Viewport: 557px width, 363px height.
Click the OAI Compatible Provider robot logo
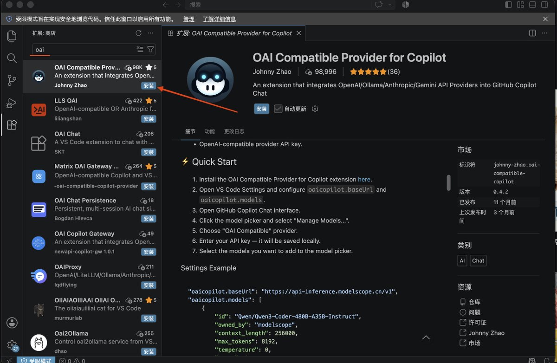coord(210,80)
